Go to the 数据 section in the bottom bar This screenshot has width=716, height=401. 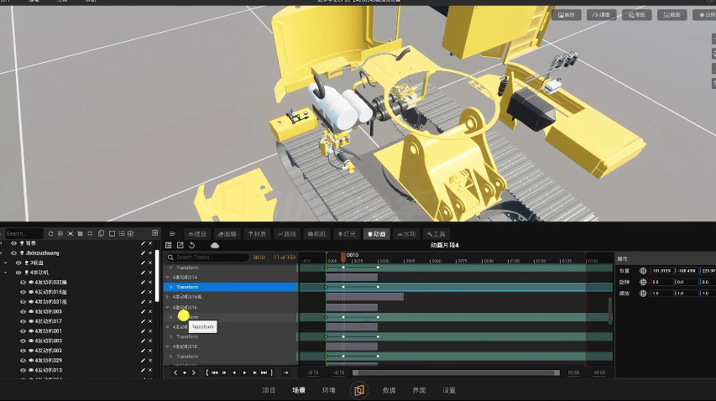389,390
